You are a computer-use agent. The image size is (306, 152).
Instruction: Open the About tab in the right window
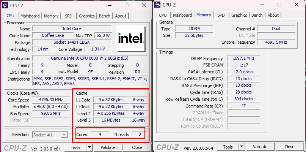(x=273, y=15)
